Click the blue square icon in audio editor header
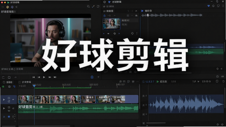 (x=144, y=82)
